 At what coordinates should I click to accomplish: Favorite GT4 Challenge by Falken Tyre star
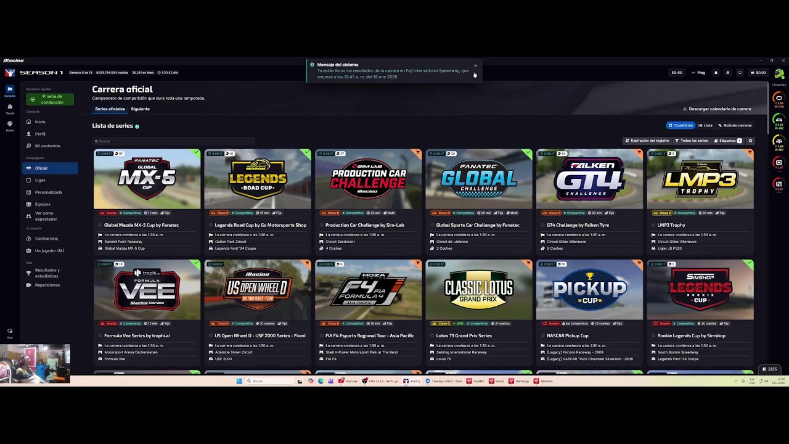click(543, 225)
